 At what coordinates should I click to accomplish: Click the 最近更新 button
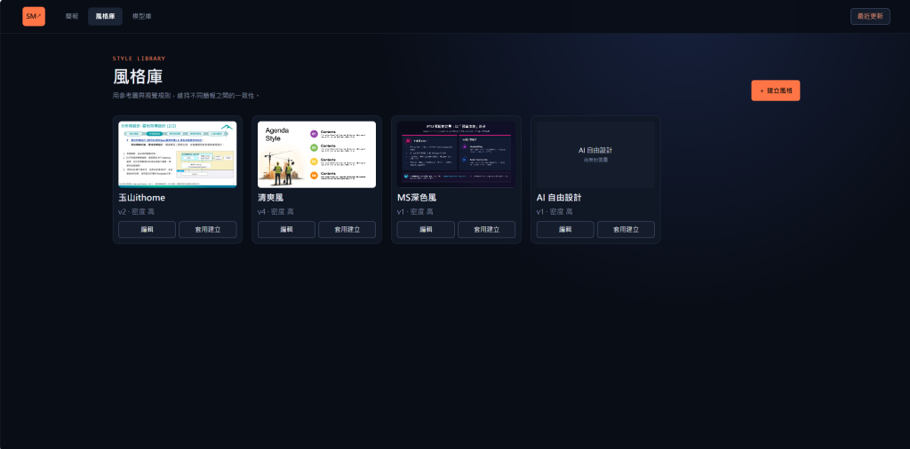[870, 16]
